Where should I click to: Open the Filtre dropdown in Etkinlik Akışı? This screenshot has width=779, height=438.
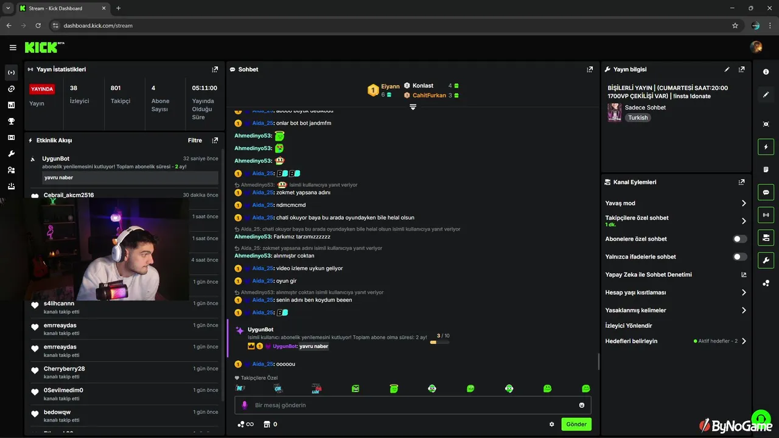pyautogui.click(x=195, y=141)
